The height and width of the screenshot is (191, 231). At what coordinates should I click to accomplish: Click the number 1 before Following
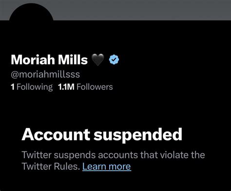tap(13, 87)
